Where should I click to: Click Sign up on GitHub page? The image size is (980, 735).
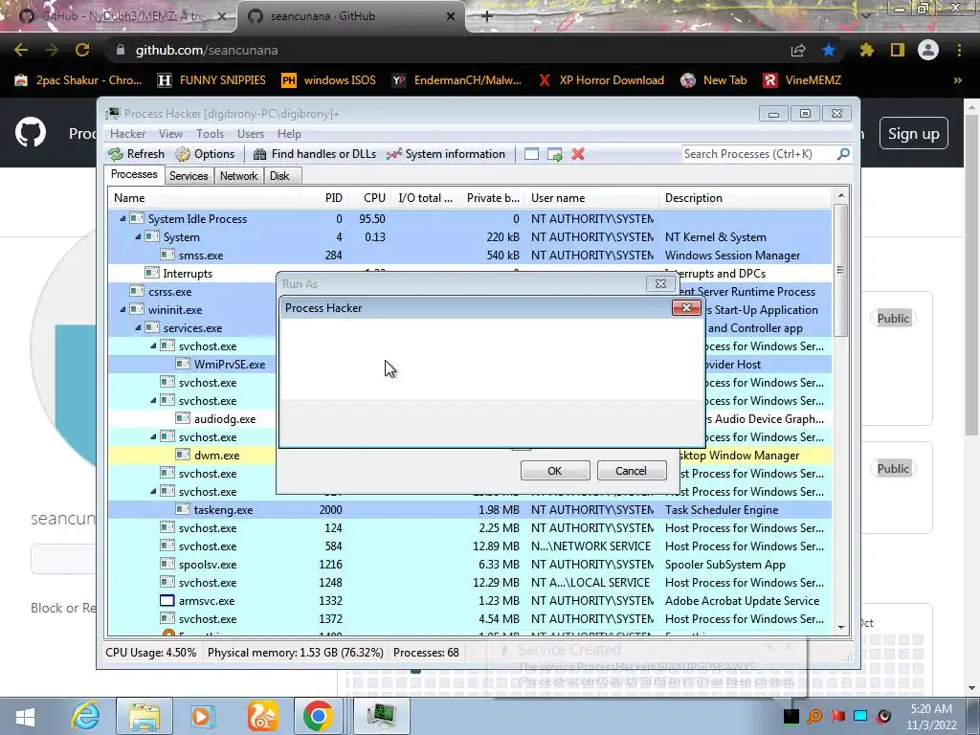[913, 134]
